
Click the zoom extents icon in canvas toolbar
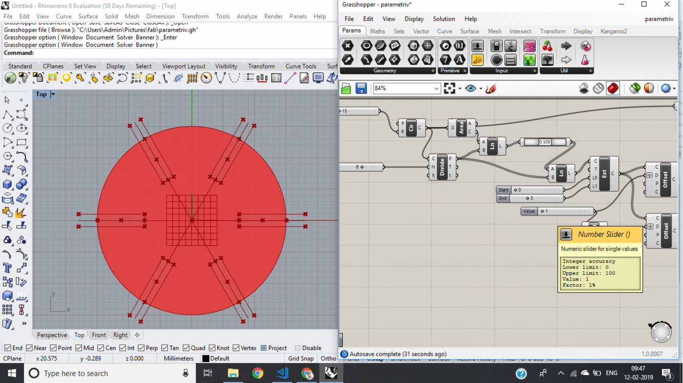pos(449,88)
